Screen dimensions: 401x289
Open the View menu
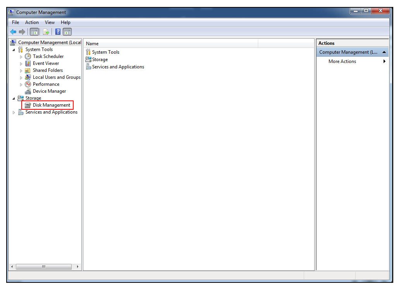pyautogui.click(x=50, y=22)
